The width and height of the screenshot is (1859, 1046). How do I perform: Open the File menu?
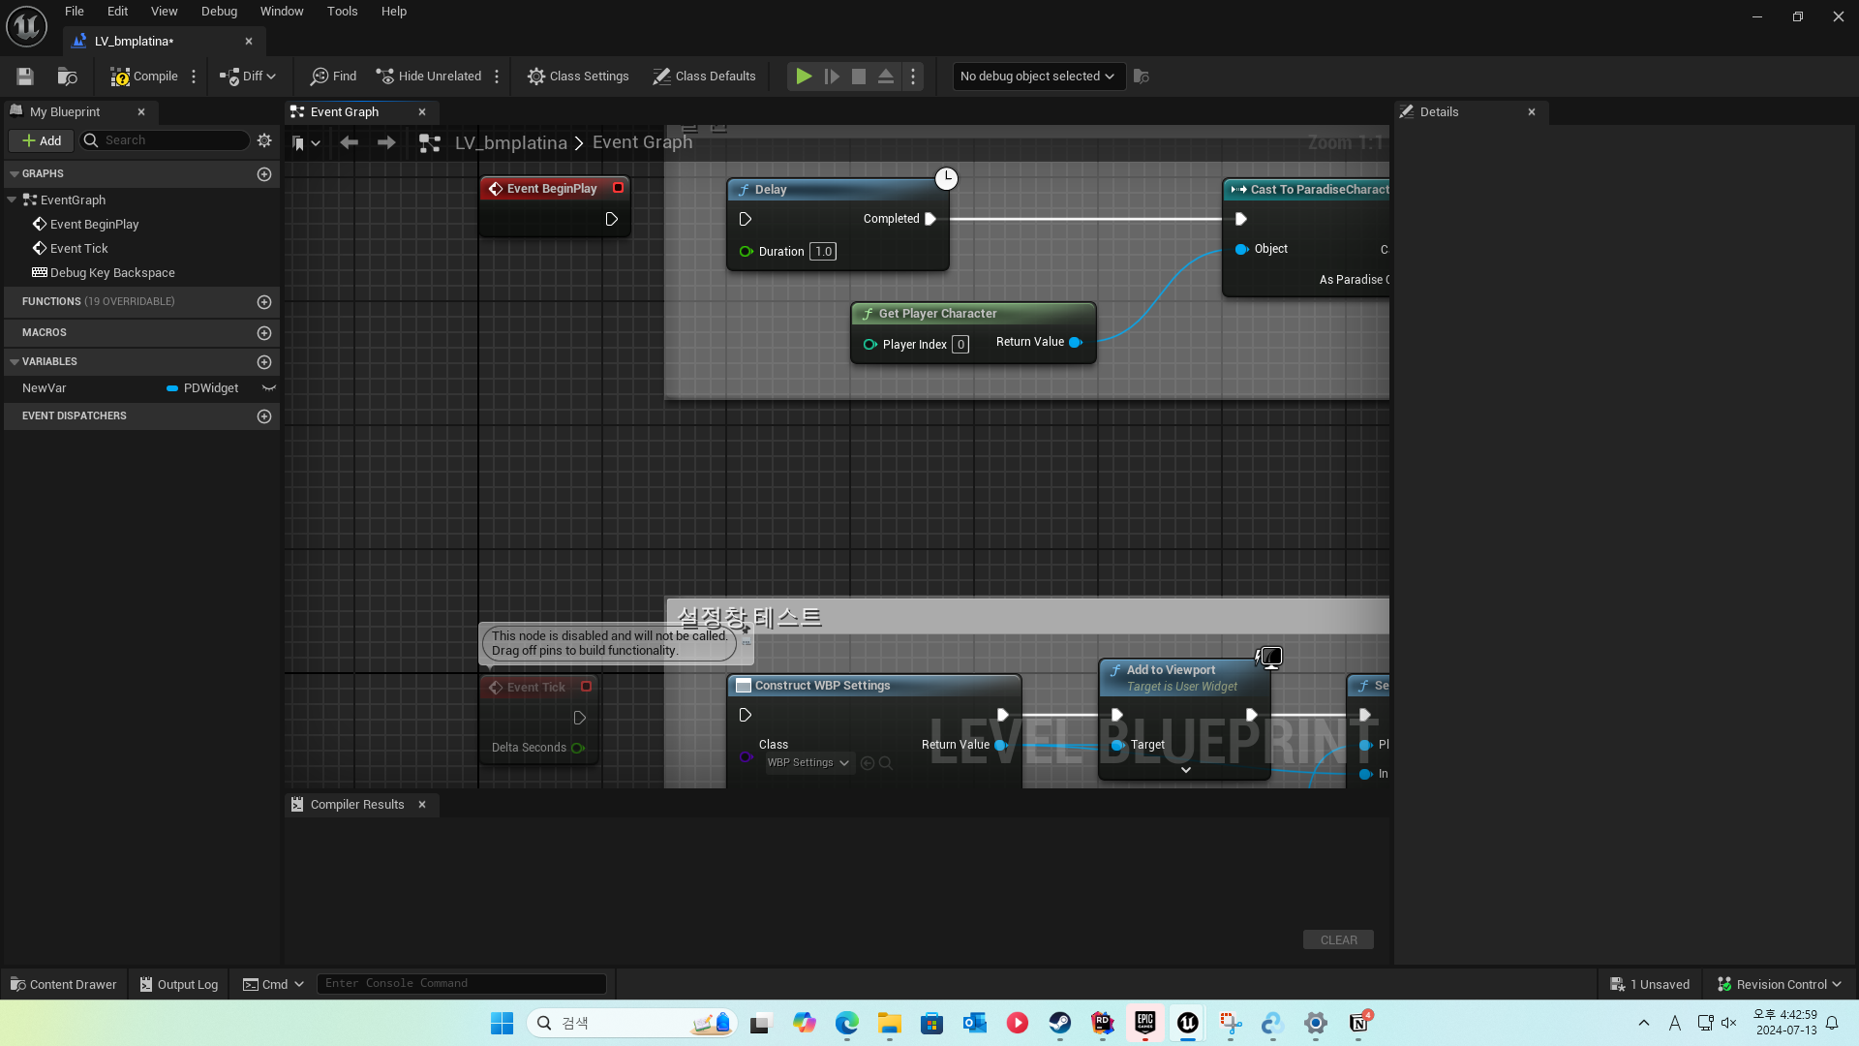(75, 12)
